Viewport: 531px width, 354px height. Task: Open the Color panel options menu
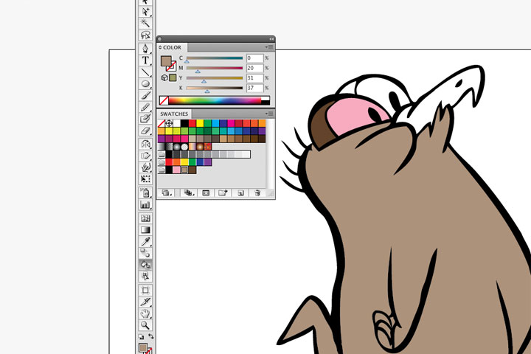click(269, 47)
